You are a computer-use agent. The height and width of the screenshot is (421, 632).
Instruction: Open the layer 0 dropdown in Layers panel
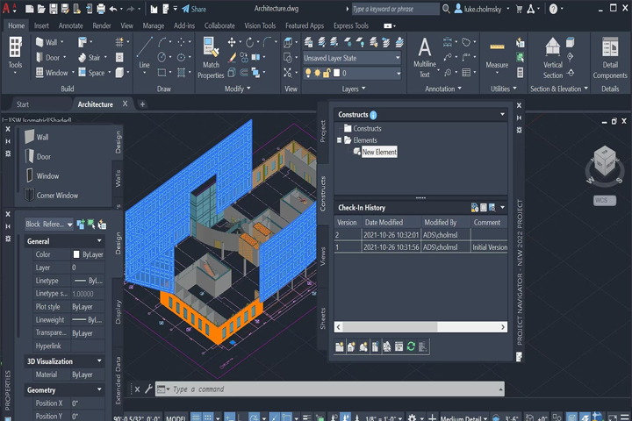352,73
